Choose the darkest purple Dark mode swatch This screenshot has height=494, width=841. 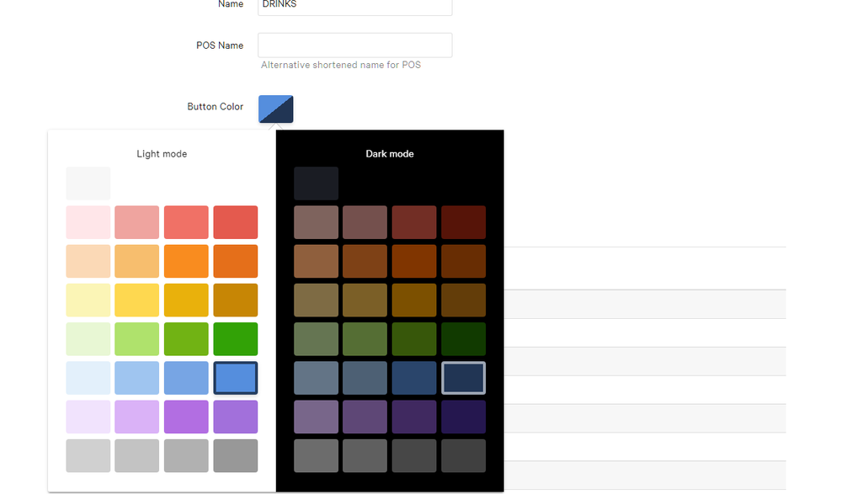464,417
